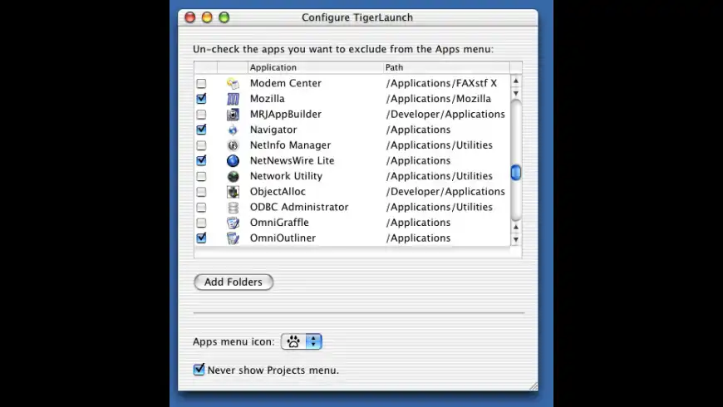The width and height of the screenshot is (723, 407).
Task: Click the bottom scrollbar up arrow
Action: pyautogui.click(x=516, y=228)
